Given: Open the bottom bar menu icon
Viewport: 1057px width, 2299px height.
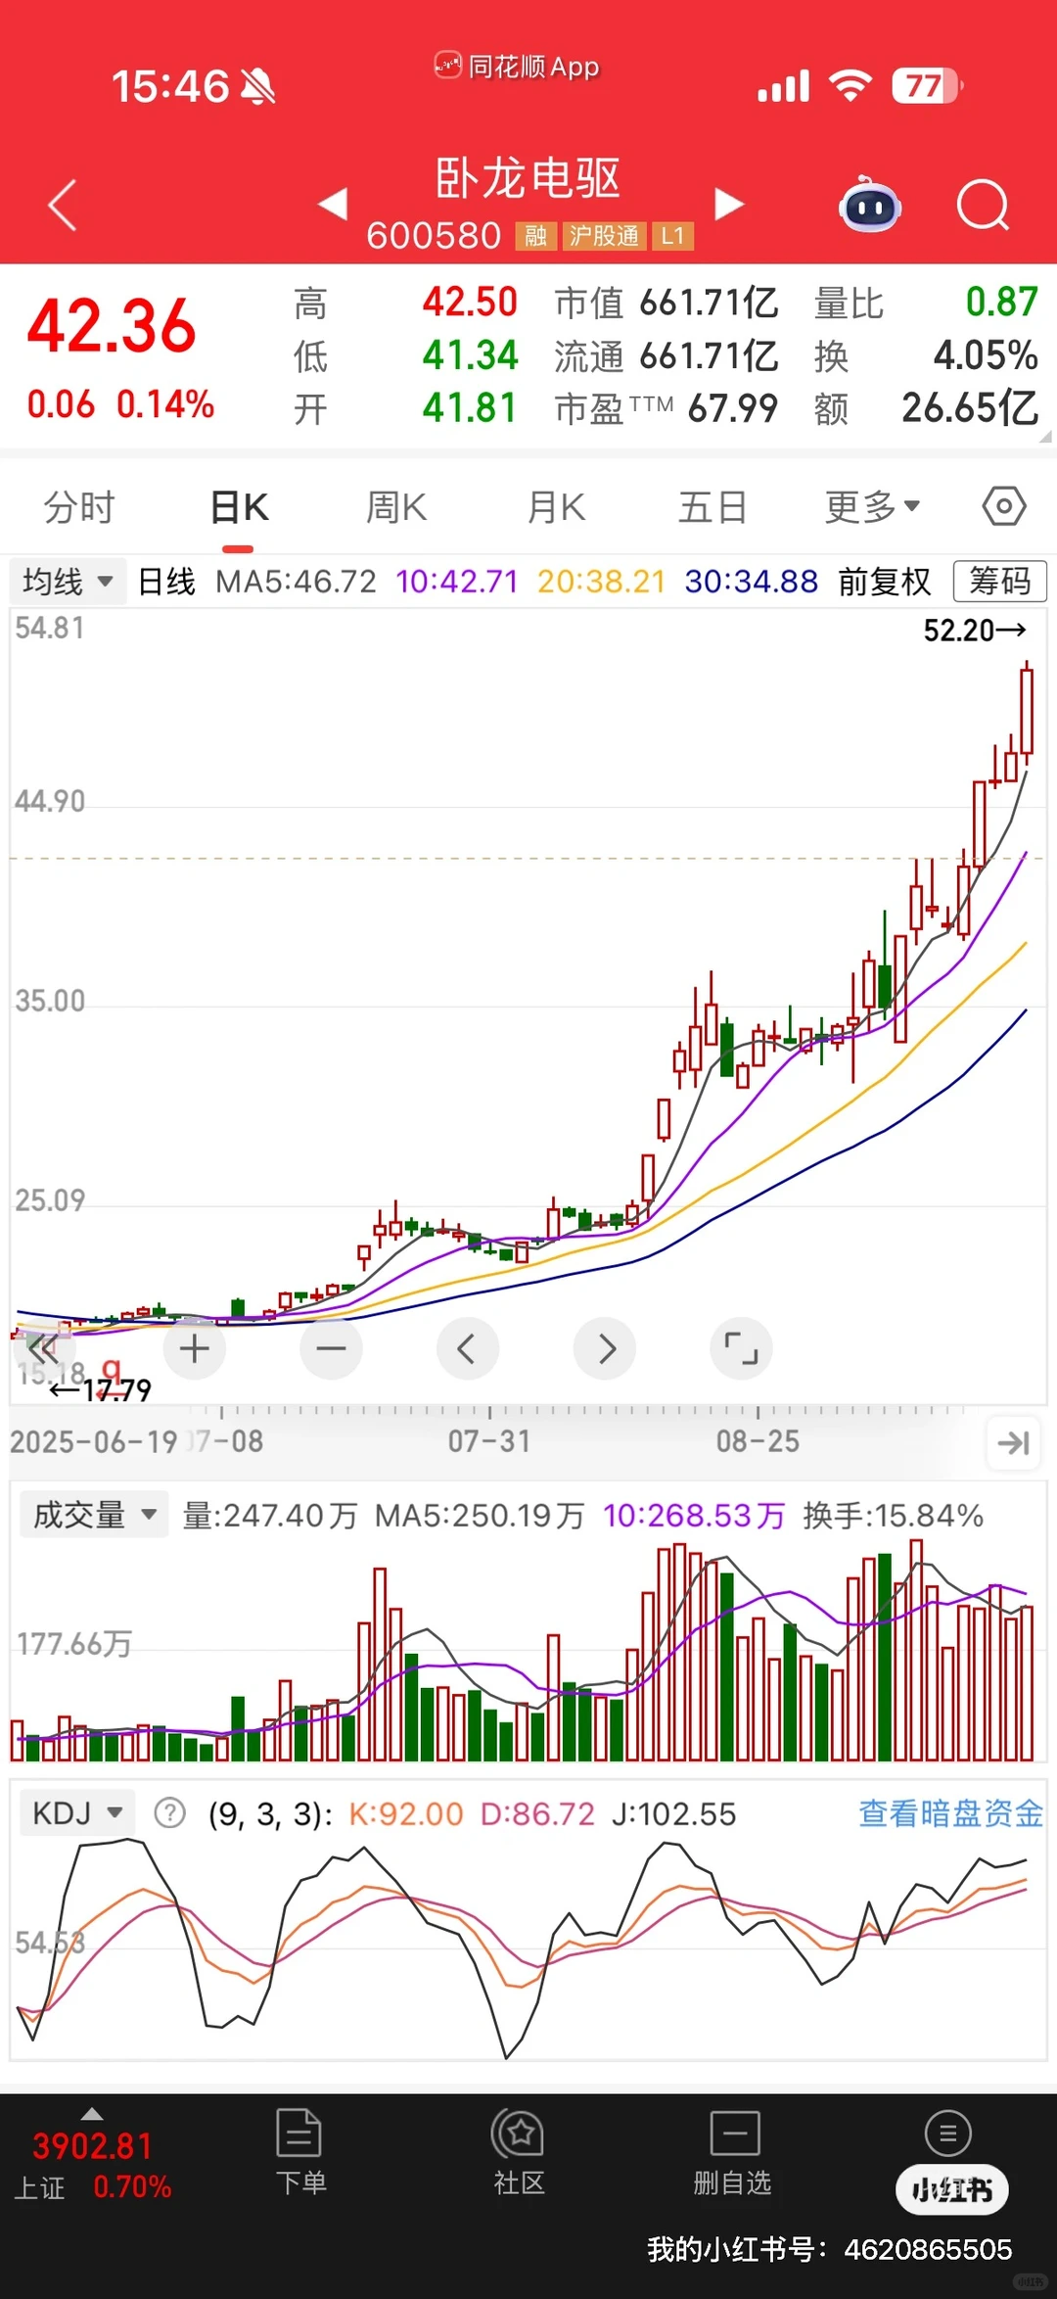Looking at the screenshot, I should pyautogui.click(x=947, y=2133).
